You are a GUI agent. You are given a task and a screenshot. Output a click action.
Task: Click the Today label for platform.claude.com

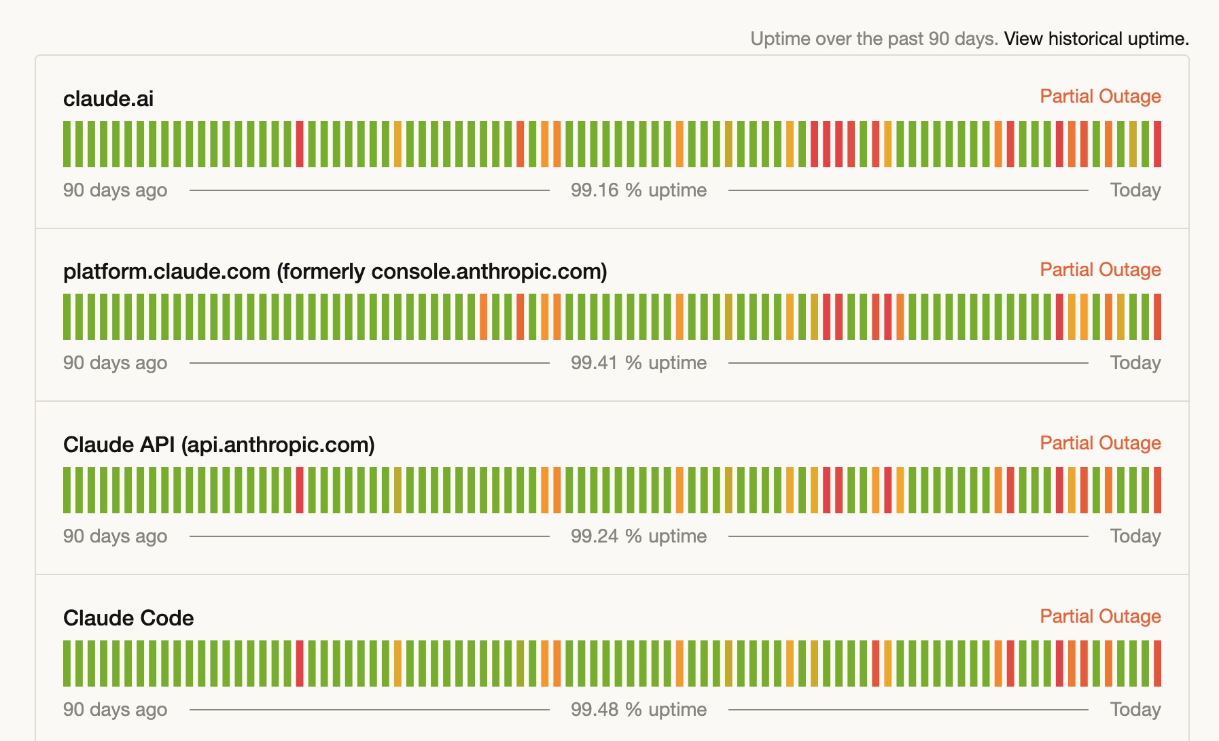click(1134, 363)
